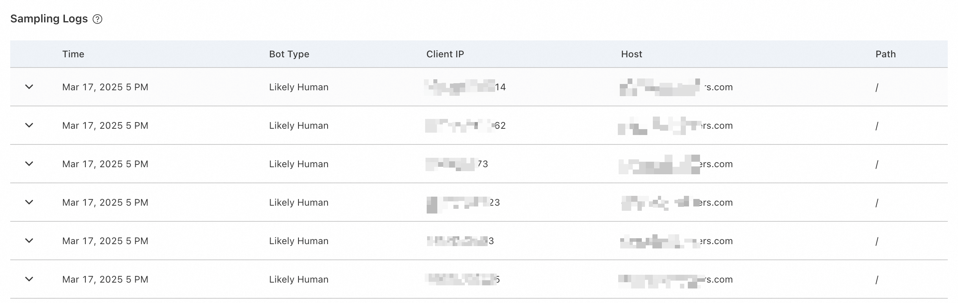The image size is (958, 303).
Task: Select the Client IP ending in 14
Action: pos(465,87)
